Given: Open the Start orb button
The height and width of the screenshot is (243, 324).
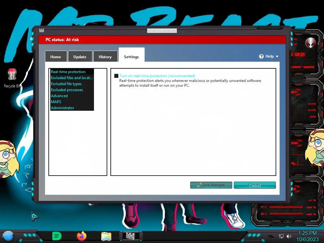Looking at the screenshot, I should [8, 236].
